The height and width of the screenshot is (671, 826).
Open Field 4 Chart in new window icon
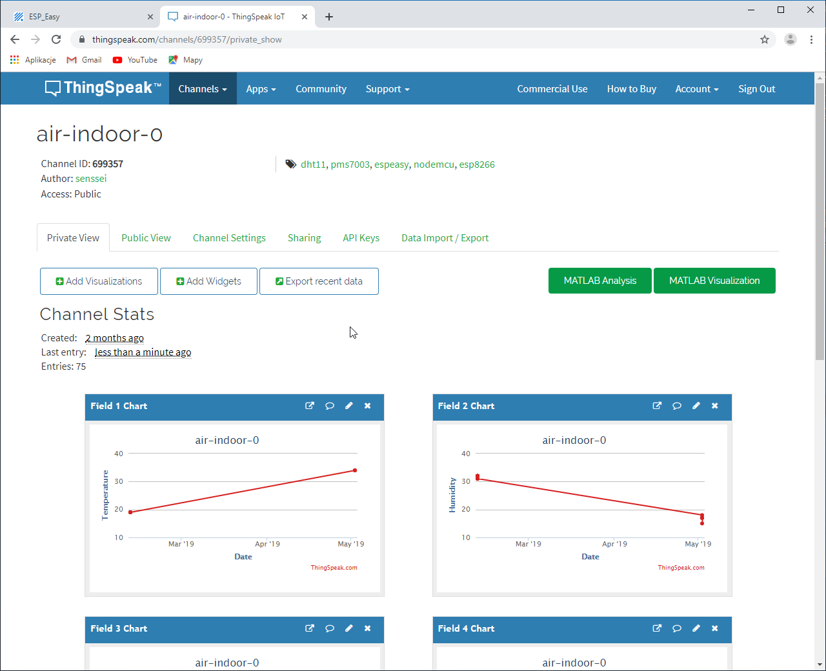click(657, 628)
